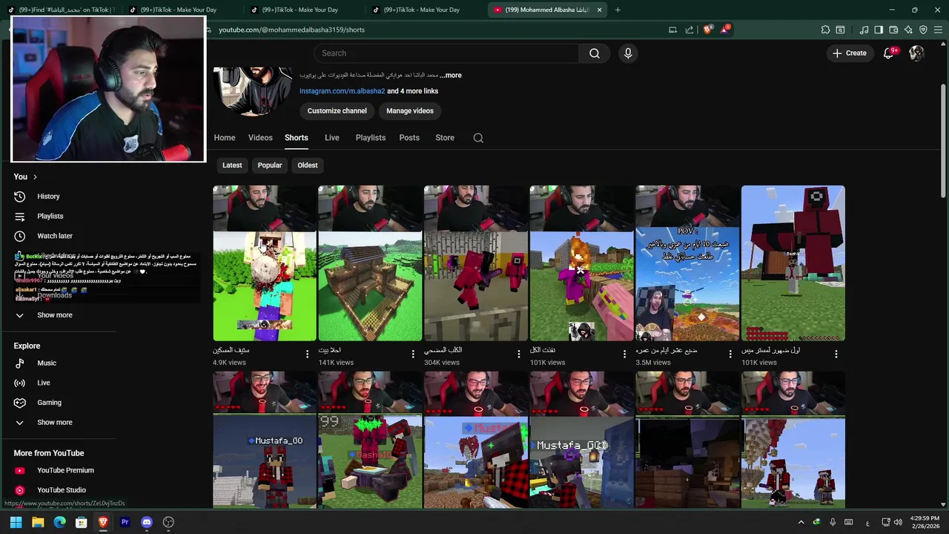
Task: Open the Brave VPN shield icon
Action: tap(923, 30)
